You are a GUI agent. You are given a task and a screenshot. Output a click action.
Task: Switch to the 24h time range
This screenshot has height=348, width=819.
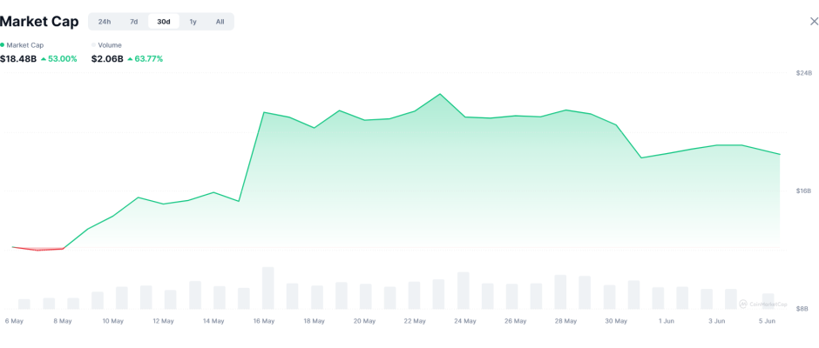(x=105, y=22)
